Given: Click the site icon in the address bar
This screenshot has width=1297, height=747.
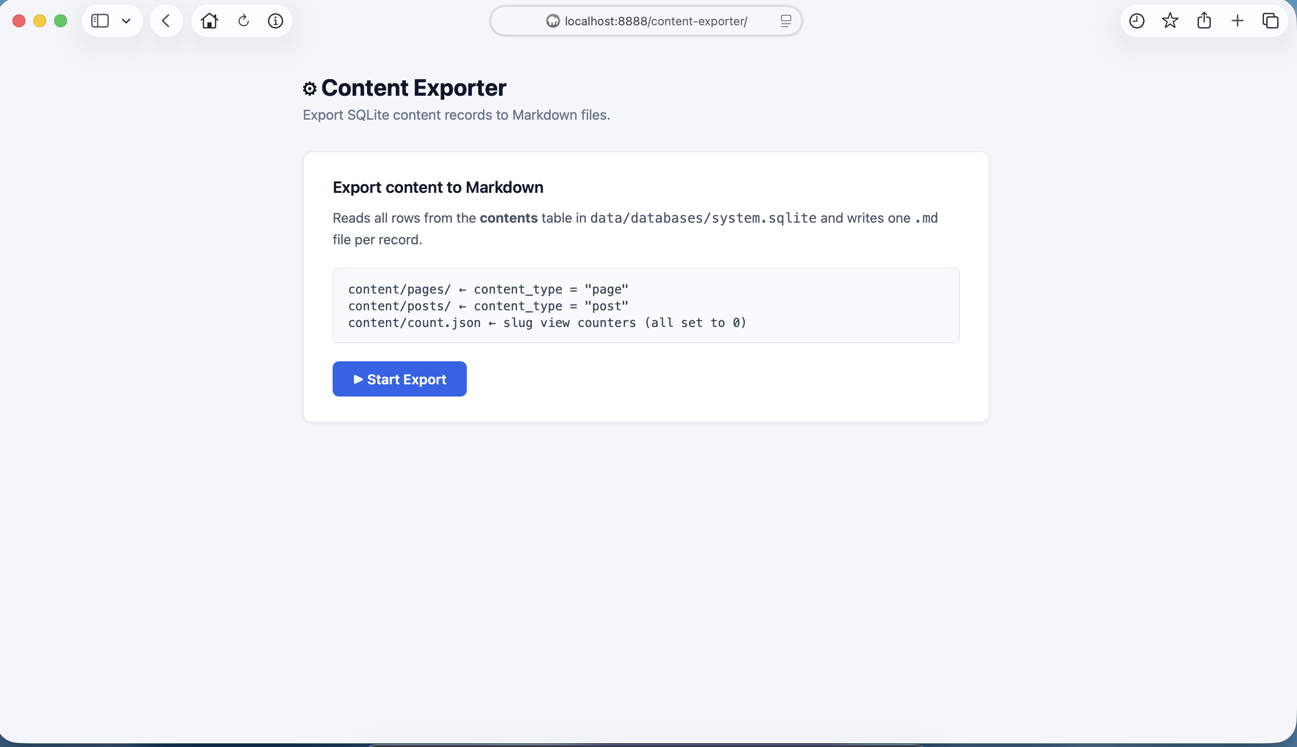Looking at the screenshot, I should pyautogui.click(x=553, y=21).
